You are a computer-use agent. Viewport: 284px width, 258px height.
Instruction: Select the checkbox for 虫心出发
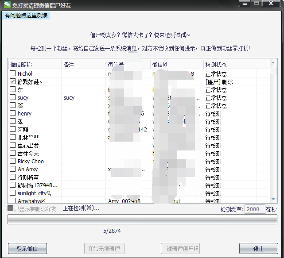(12, 145)
